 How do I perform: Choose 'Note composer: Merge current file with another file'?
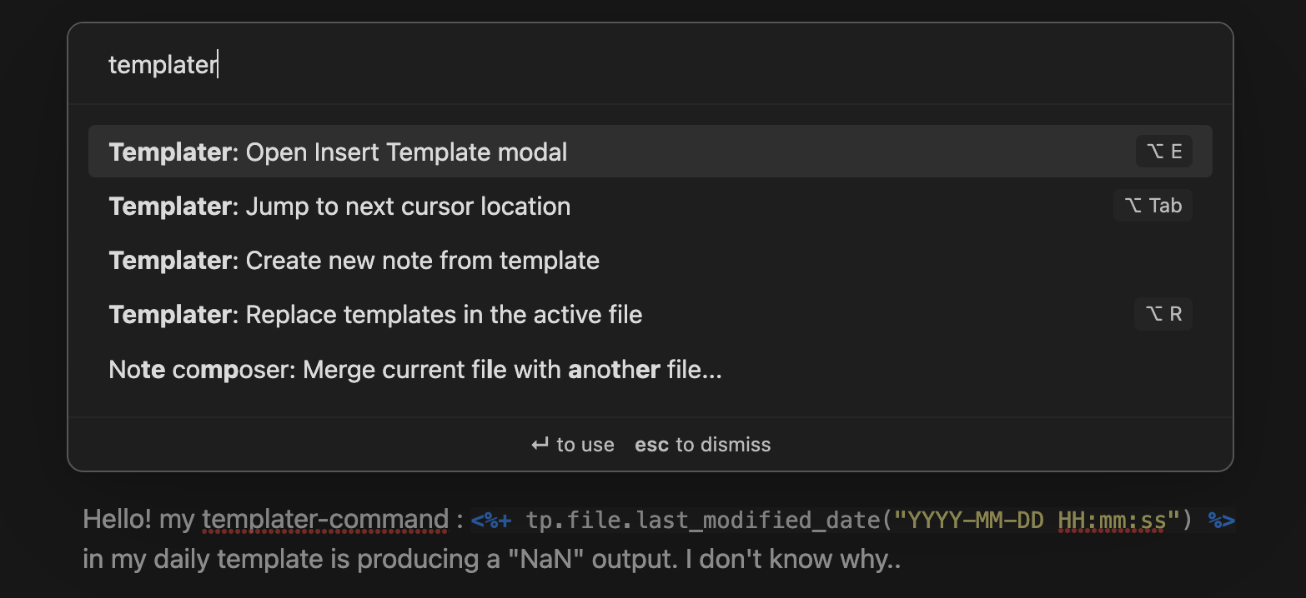pos(415,369)
